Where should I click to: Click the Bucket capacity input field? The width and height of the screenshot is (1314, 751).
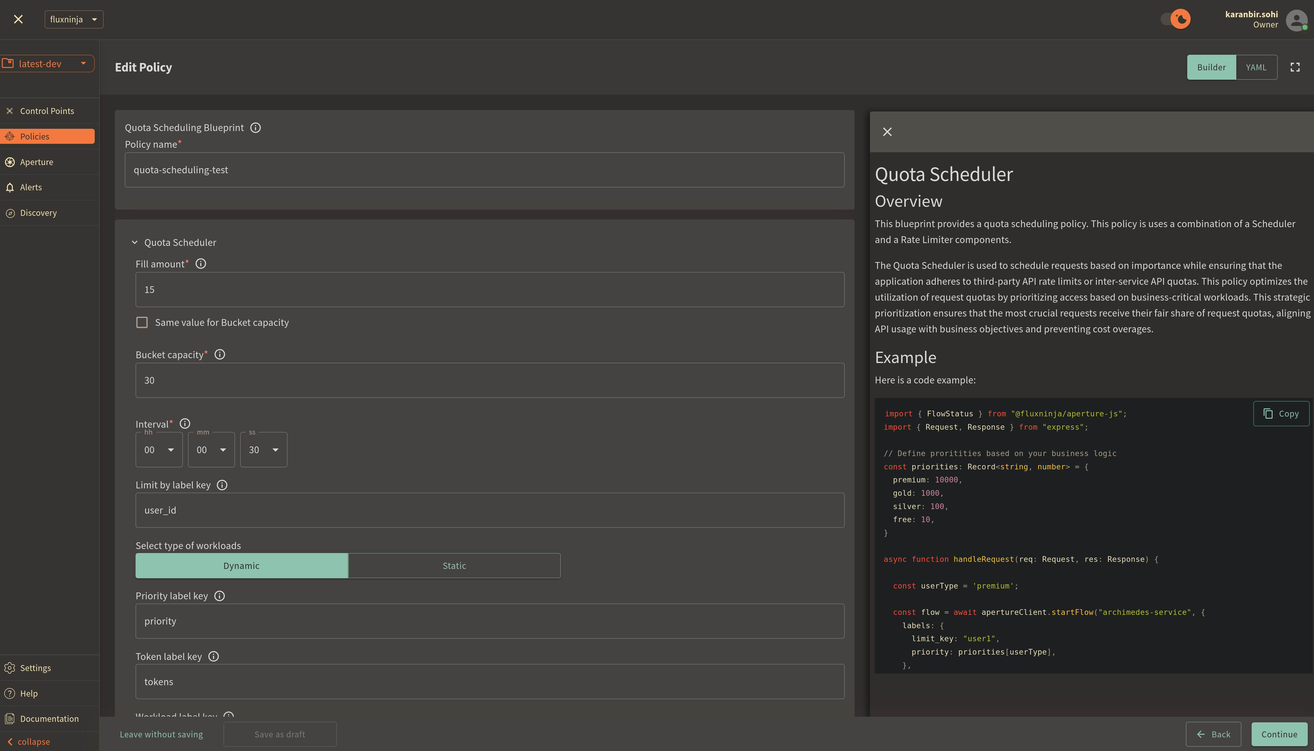click(489, 380)
